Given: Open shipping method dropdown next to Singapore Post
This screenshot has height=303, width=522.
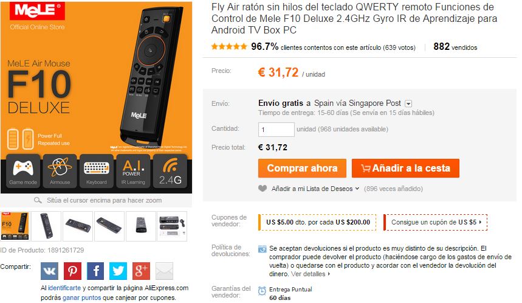Looking at the screenshot, I should (408, 103).
